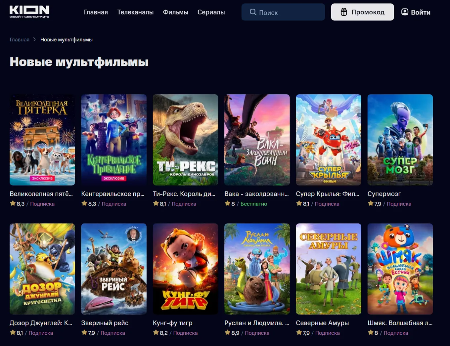Click the Новые мультфильмы page heading

(79, 62)
